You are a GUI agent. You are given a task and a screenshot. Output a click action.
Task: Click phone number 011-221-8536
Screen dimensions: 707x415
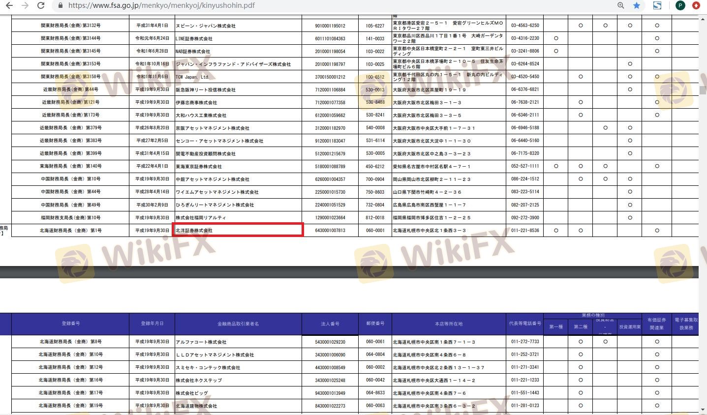[x=525, y=230]
